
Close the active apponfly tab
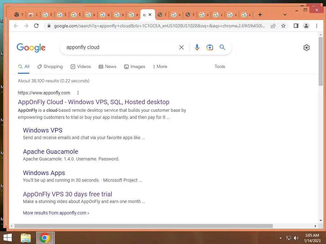pos(150,15)
